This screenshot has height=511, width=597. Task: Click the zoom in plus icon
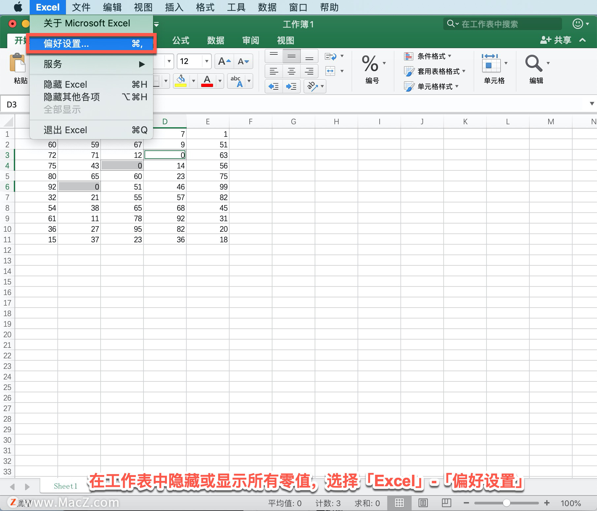click(547, 503)
